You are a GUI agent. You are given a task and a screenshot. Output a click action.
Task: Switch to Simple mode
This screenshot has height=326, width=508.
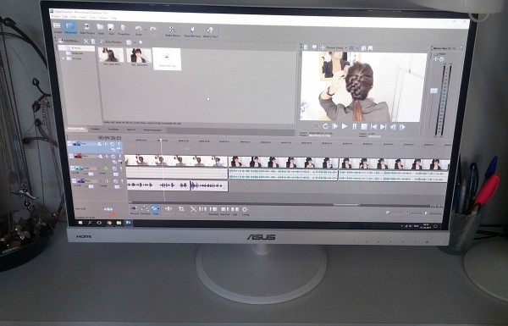pyautogui.click(x=57, y=28)
